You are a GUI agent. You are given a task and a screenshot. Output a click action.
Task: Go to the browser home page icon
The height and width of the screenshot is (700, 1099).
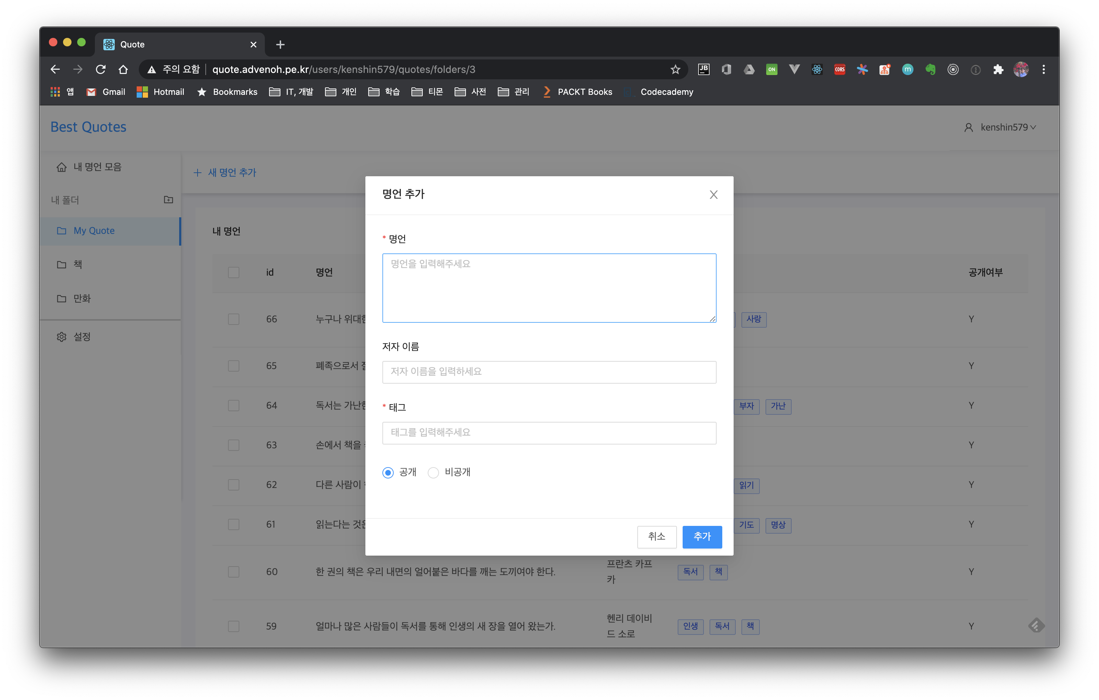tap(123, 69)
